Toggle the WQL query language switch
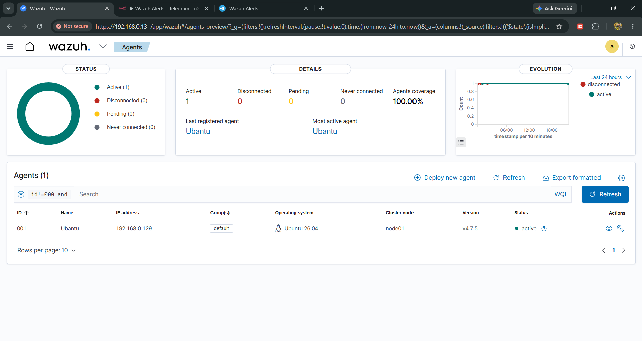The height and width of the screenshot is (341, 642). coord(561,194)
